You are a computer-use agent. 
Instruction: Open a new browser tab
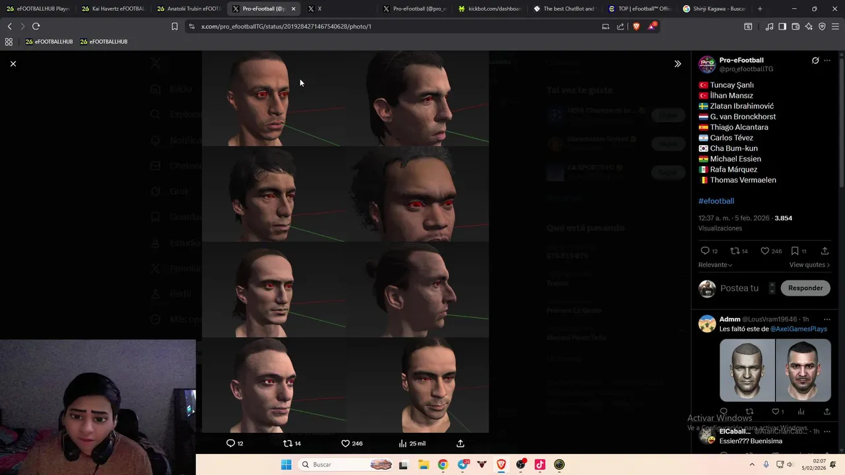pyautogui.click(x=760, y=9)
